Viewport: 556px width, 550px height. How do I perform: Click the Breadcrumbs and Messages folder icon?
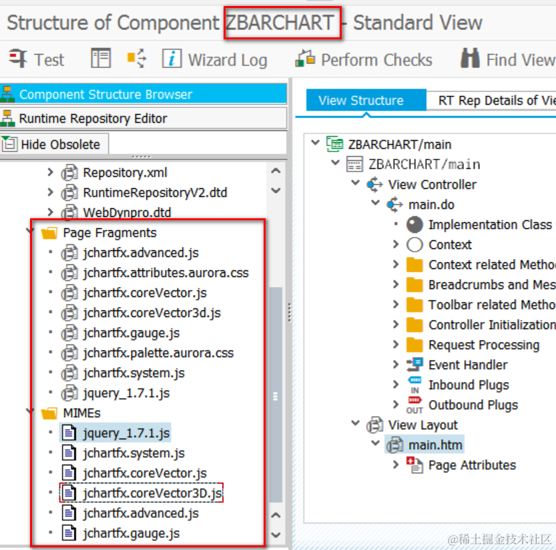tap(414, 285)
